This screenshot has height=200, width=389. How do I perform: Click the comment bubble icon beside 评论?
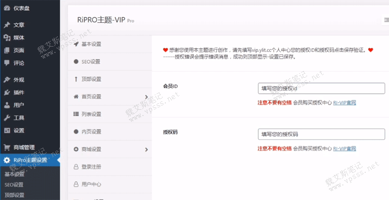pyautogui.click(x=7, y=63)
